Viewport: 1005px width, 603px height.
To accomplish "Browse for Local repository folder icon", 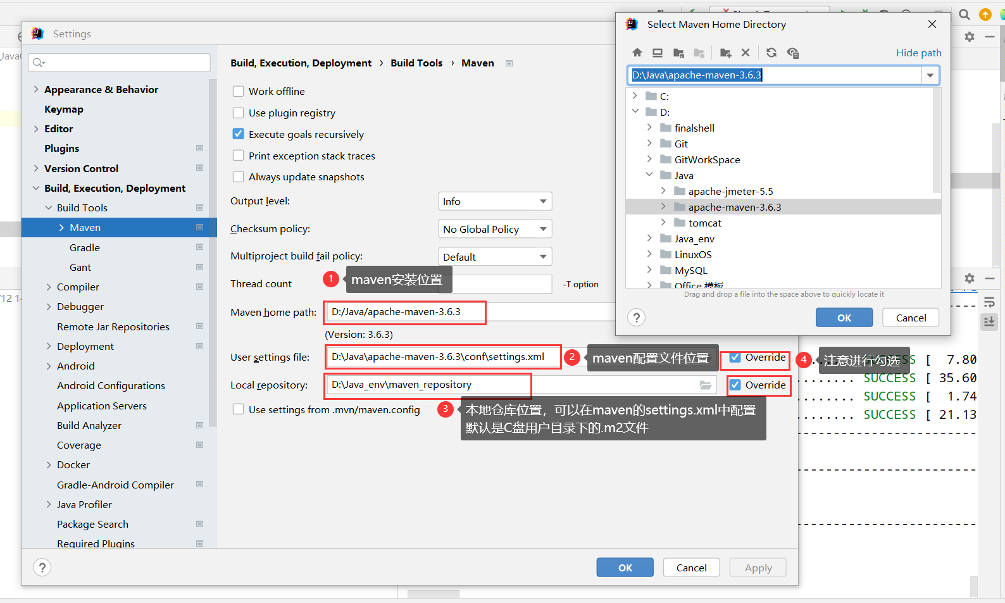I will click(x=705, y=385).
